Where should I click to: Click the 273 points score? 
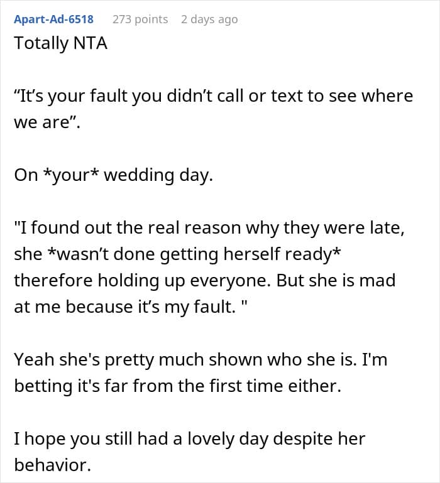click(x=140, y=19)
